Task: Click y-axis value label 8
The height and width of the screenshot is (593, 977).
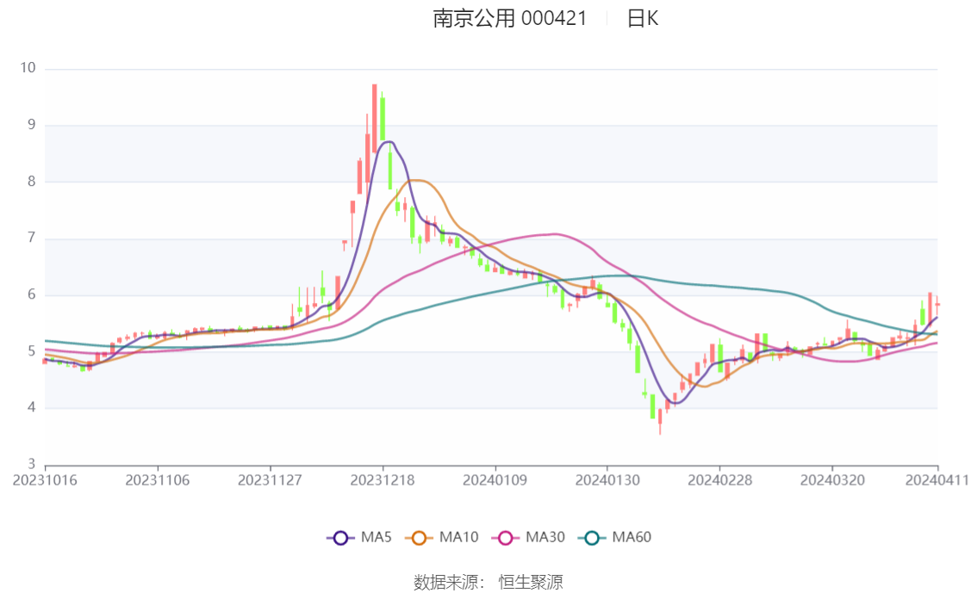Action: coord(32,181)
